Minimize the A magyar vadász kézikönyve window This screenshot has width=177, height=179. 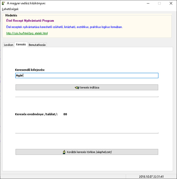pyautogui.click(x=148, y=3)
